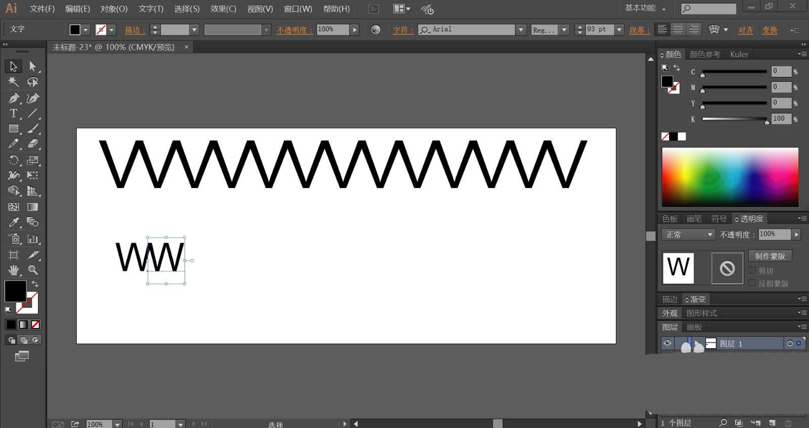Open the Arial font family dropdown
Screen dimensions: 809x428
(521, 30)
